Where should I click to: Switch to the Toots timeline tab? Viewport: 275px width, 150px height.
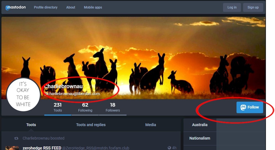tap(31, 125)
